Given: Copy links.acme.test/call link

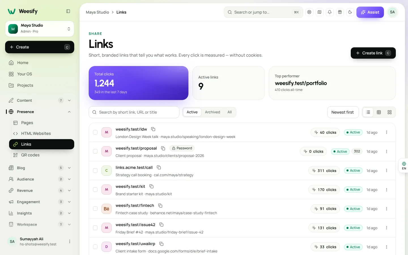Looking at the screenshot, I should (x=159, y=167).
